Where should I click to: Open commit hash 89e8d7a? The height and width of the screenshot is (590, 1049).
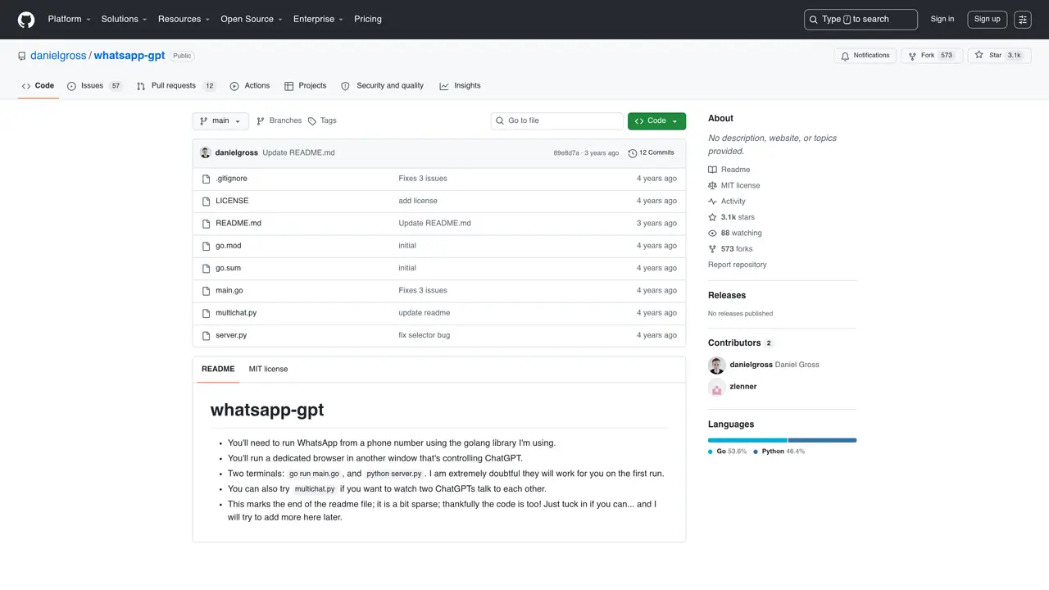pos(566,153)
